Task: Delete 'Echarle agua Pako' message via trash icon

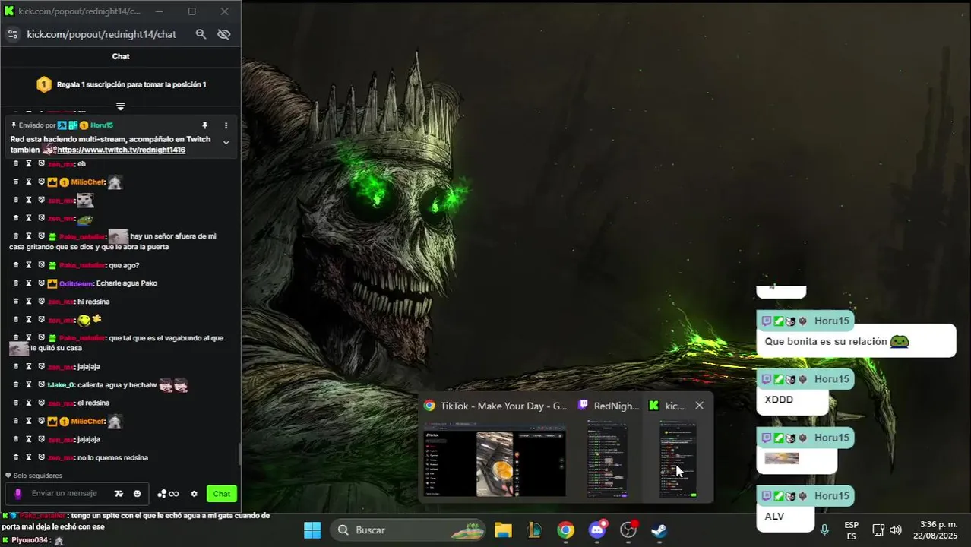Action: coord(15,283)
